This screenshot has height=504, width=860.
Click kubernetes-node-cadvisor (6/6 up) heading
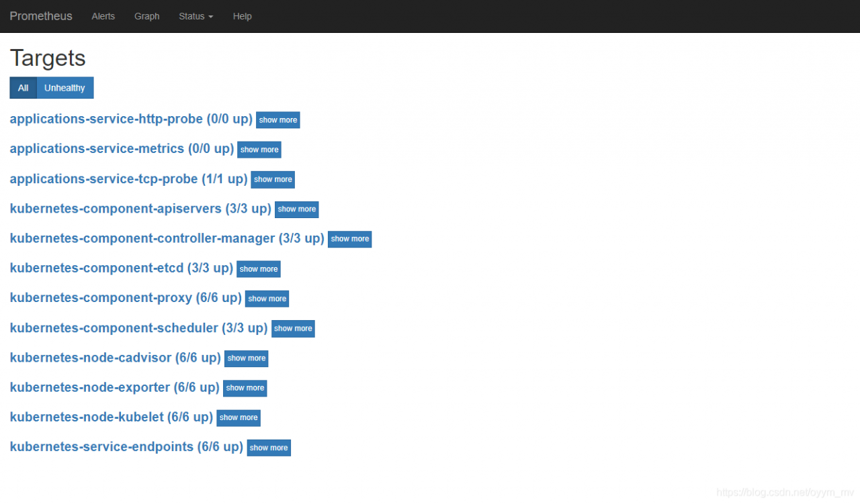pyautogui.click(x=116, y=358)
